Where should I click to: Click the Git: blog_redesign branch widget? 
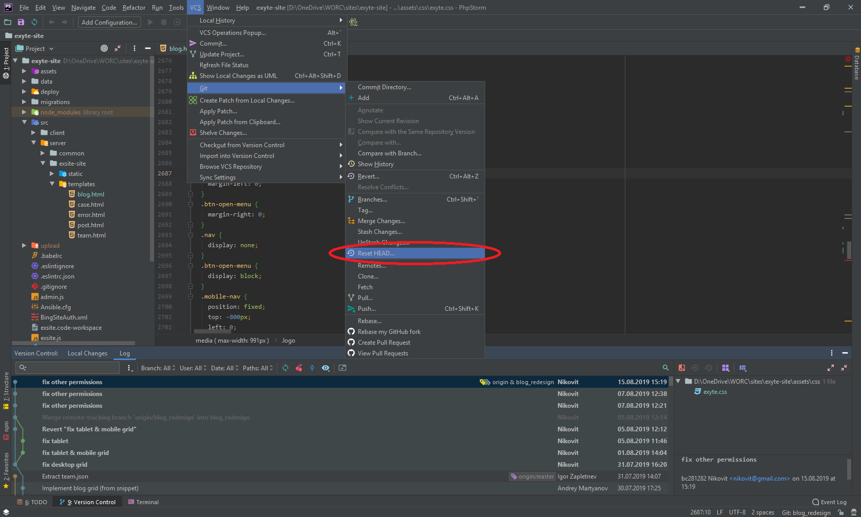(806, 512)
